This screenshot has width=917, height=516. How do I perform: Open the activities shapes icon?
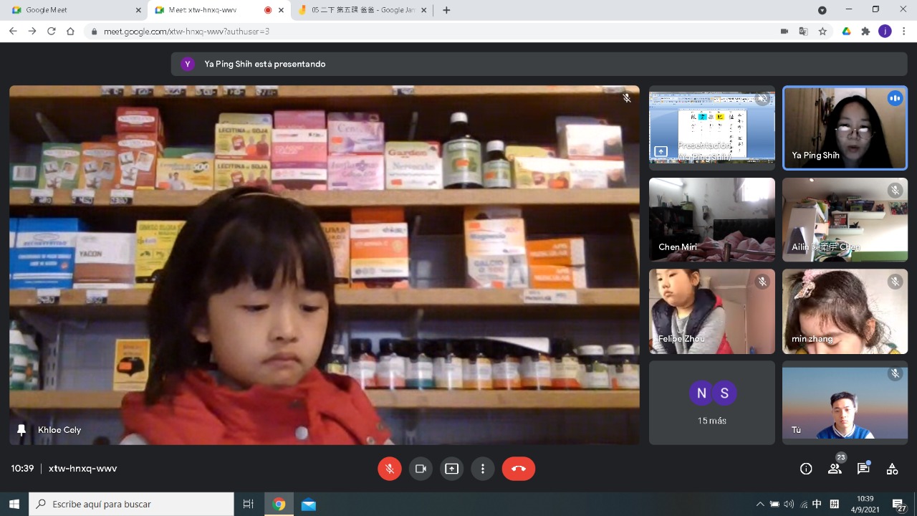click(x=892, y=469)
